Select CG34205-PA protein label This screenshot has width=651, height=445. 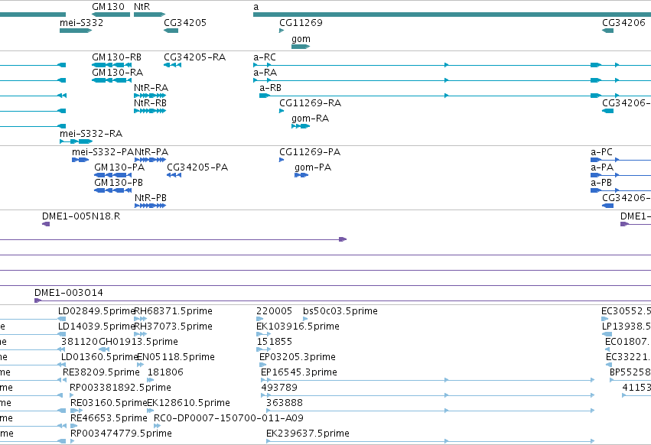[197, 167]
